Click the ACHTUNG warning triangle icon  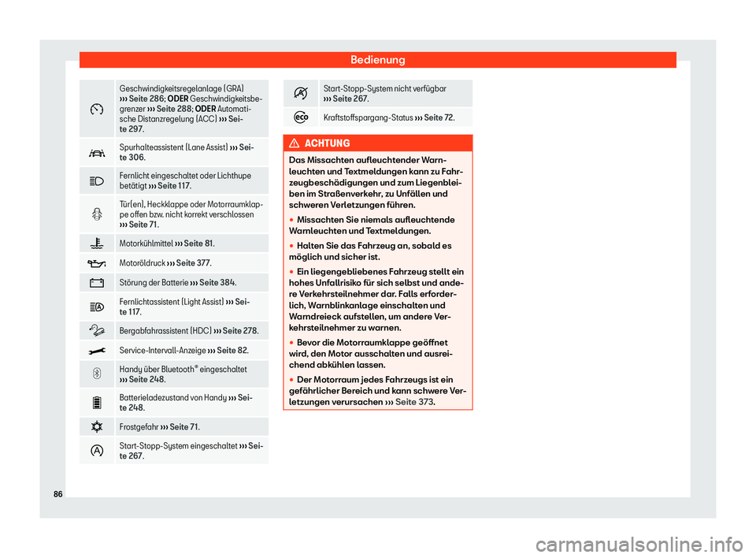click(294, 143)
